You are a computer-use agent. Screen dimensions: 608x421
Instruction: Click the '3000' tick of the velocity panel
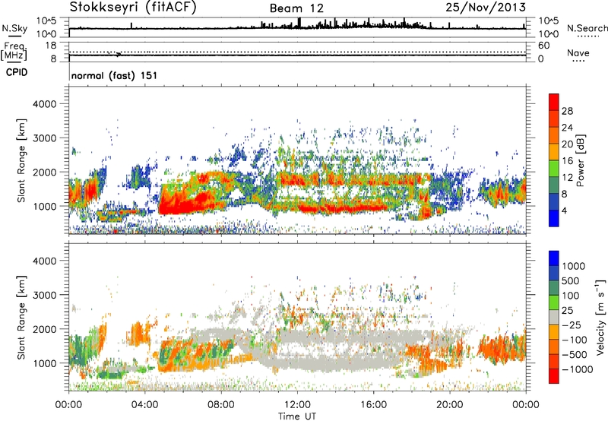coord(45,295)
